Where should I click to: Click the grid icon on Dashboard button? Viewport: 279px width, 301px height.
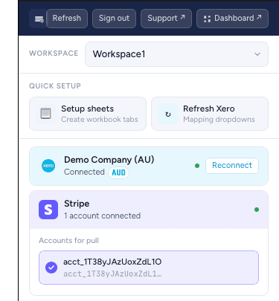coord(207,19)
